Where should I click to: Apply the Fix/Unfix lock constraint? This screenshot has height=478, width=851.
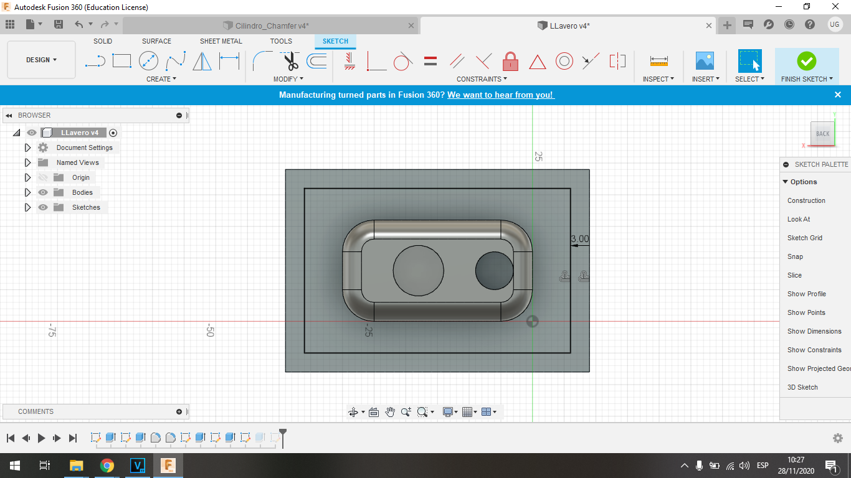point(510,61)
